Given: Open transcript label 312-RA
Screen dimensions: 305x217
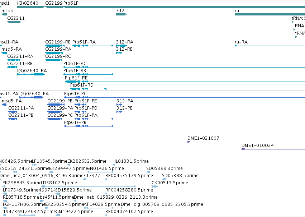Looking at the screenshot, I should click(x=125, y=42).
